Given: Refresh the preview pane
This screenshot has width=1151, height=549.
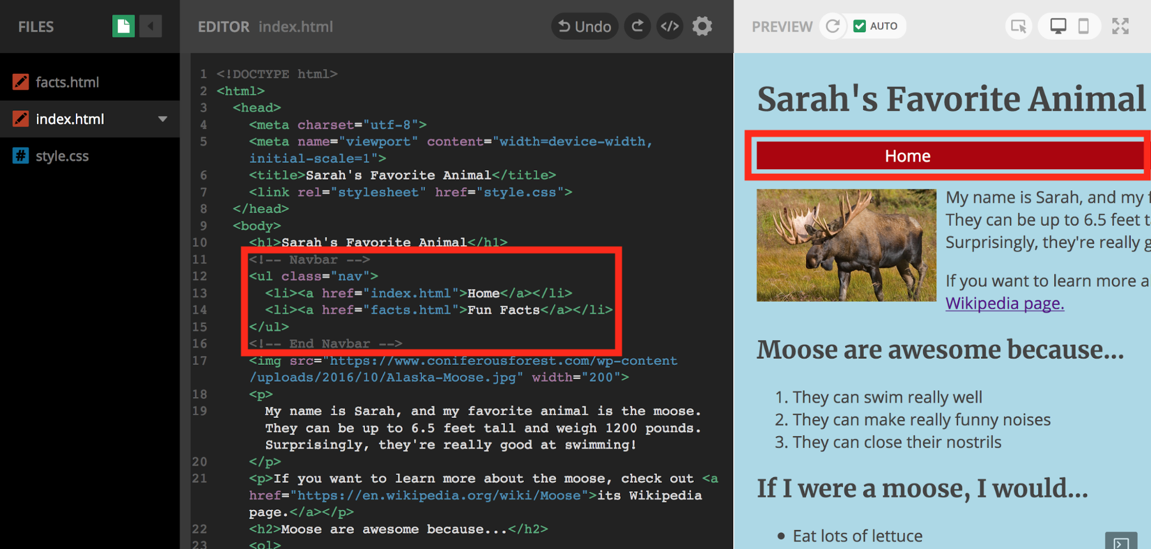Looking at the screenshot, I should point(833,26).
